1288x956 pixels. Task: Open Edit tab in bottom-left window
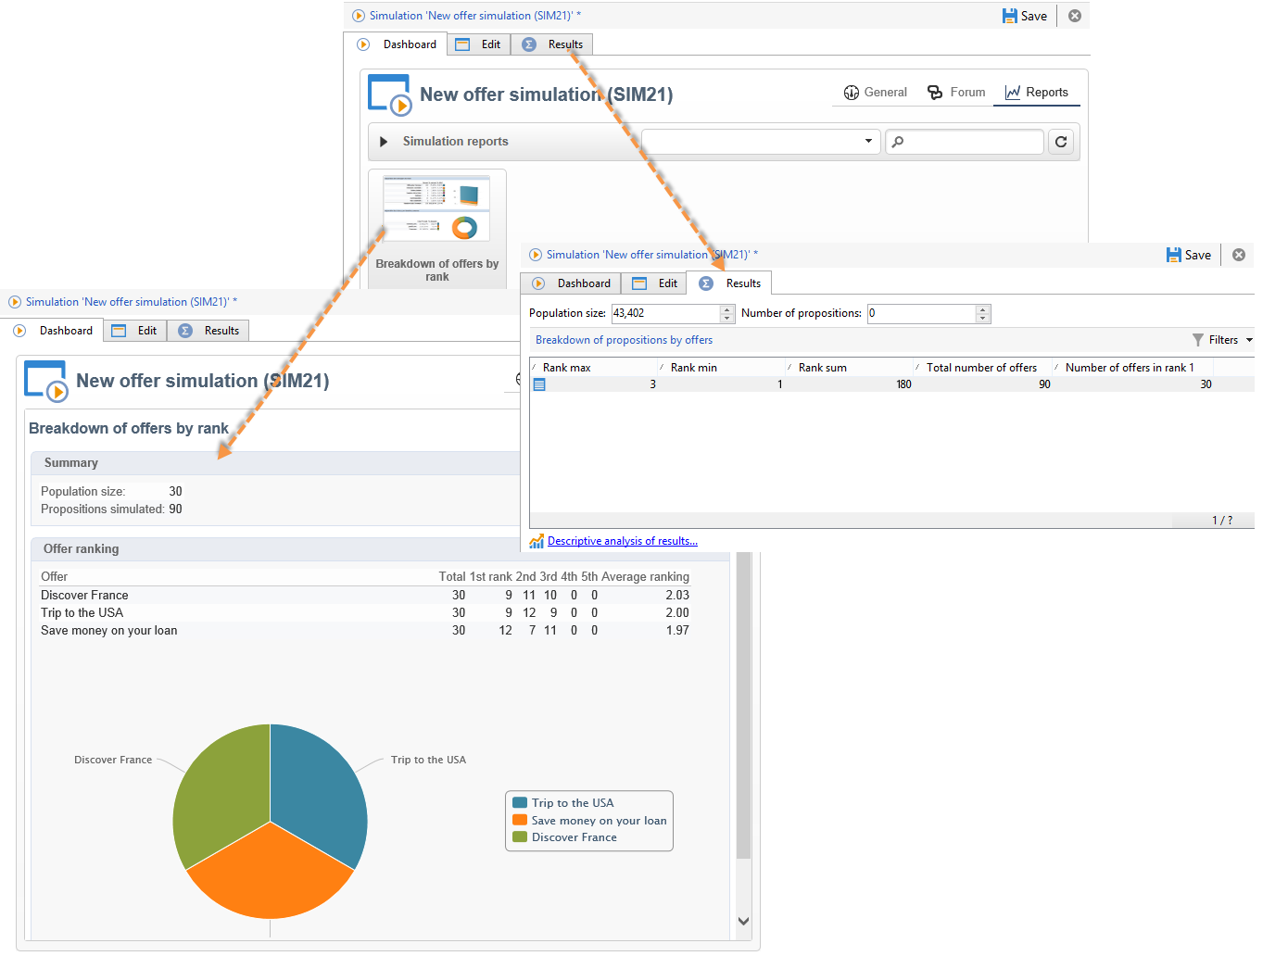(134, 331)
